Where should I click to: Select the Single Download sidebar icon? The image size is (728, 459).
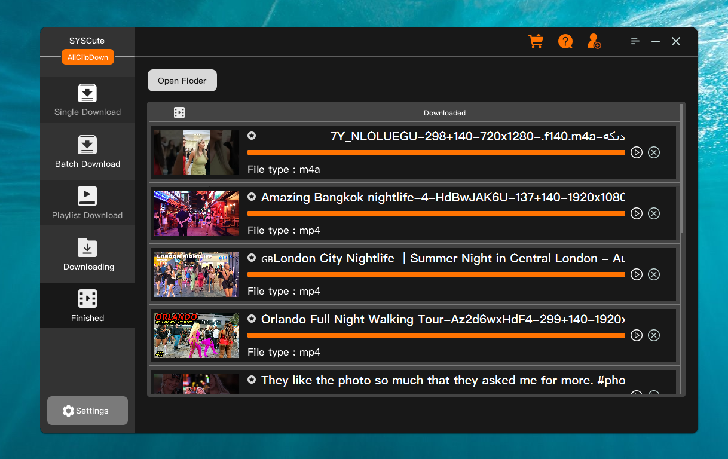[x=87, y=93]
